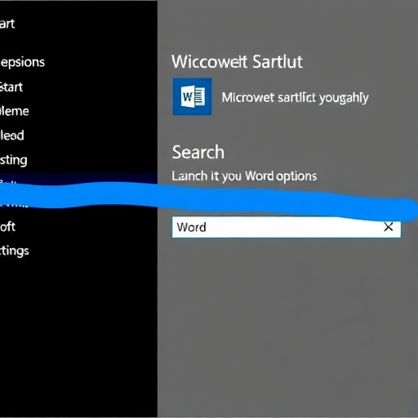Open 'Lanch it you Word options' link
Image resolution: width=418 pixels, height=418 pixels.
[x=244, y=176]
